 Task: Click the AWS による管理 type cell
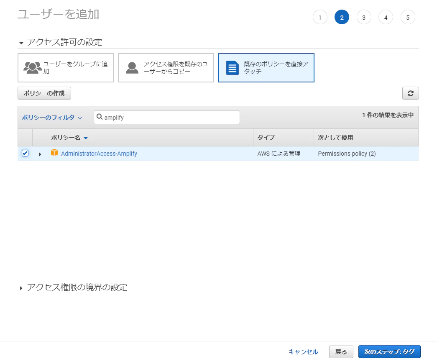tap(279, 154)
